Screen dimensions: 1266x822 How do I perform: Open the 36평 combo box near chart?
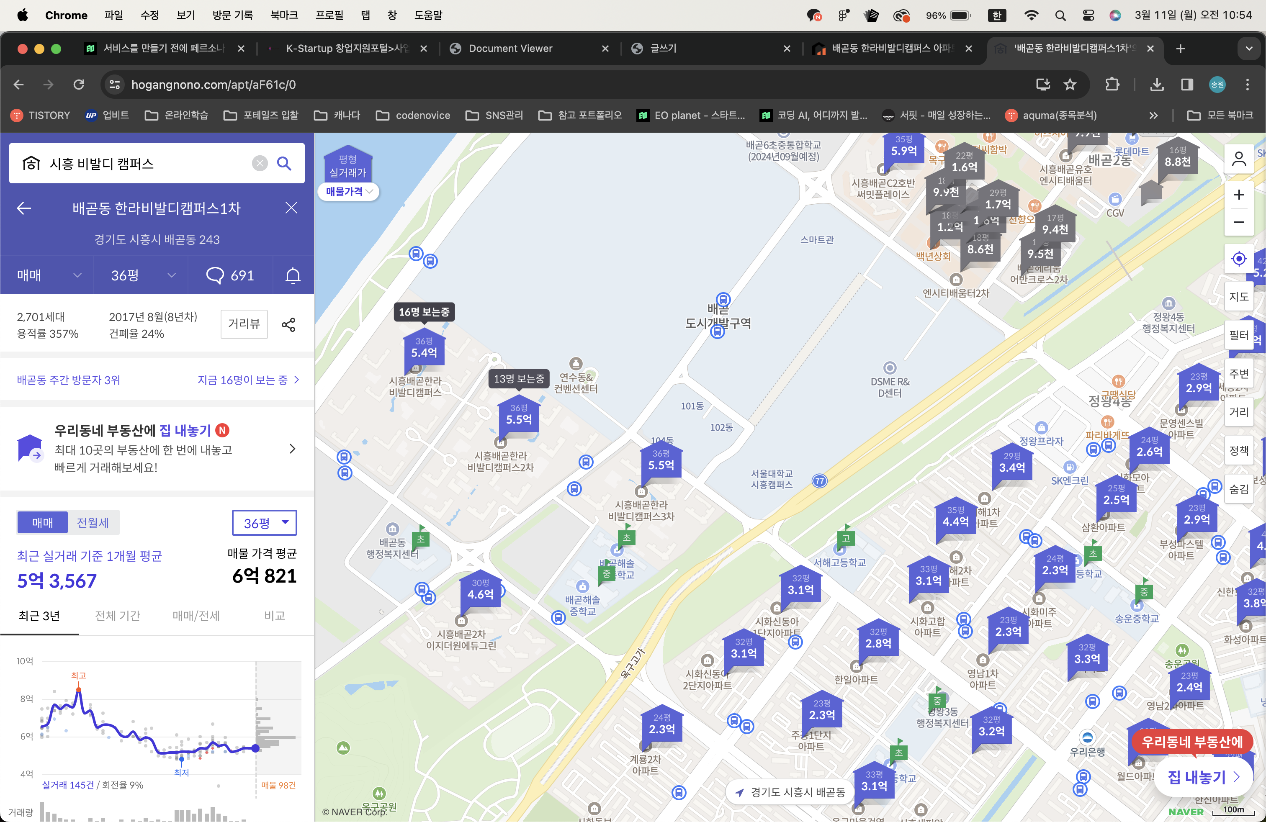[x=264, y=523]
